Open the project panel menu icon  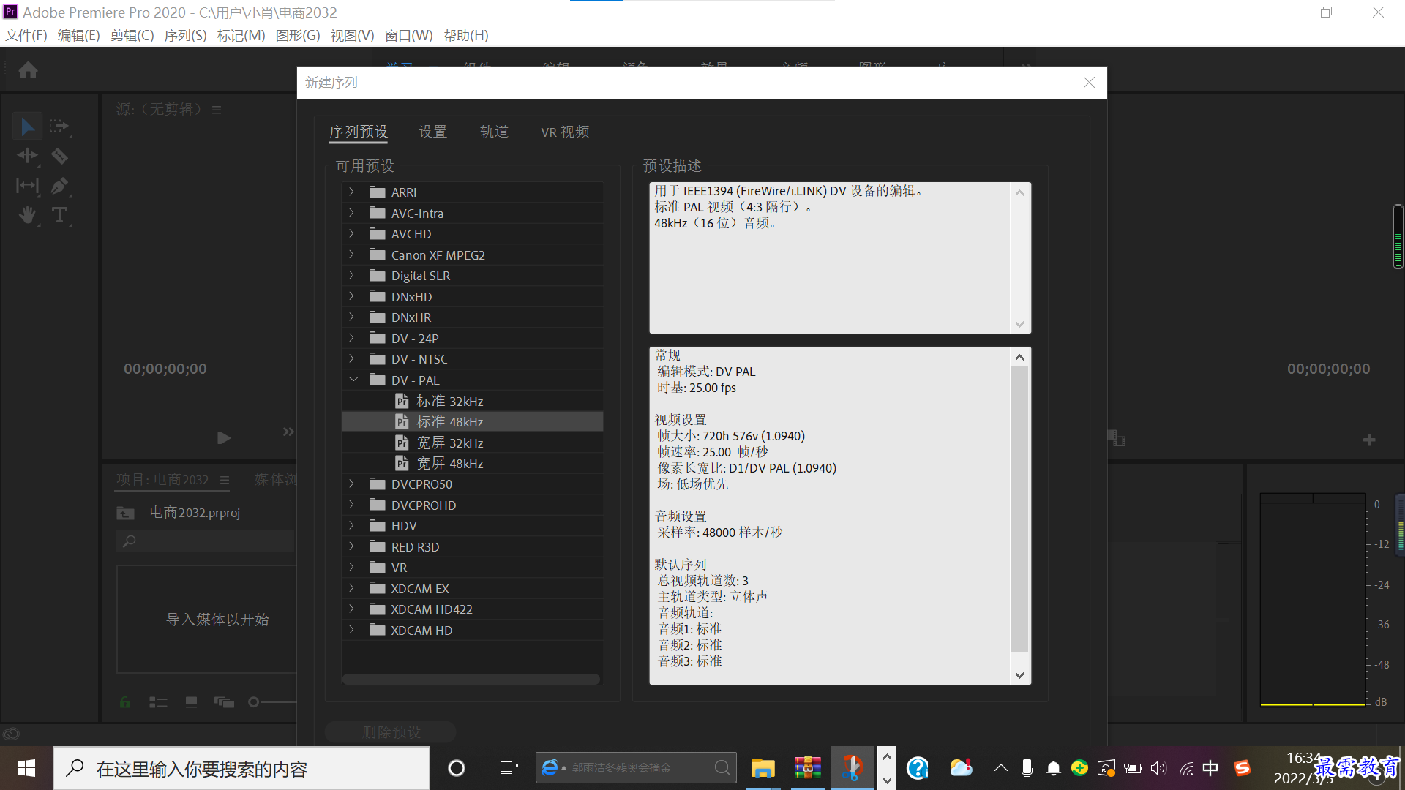coord(225,480)
